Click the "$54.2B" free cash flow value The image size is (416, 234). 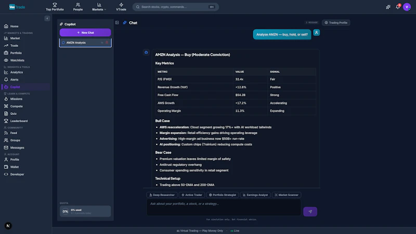tap(240, 95)
